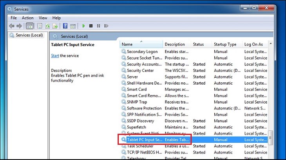Open the View menu

(x=43, y=18)
